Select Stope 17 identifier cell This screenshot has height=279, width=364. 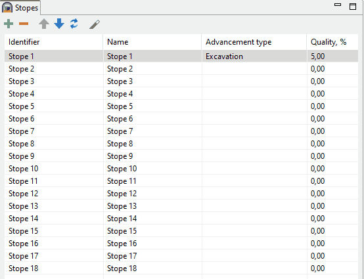coord(54,256)
